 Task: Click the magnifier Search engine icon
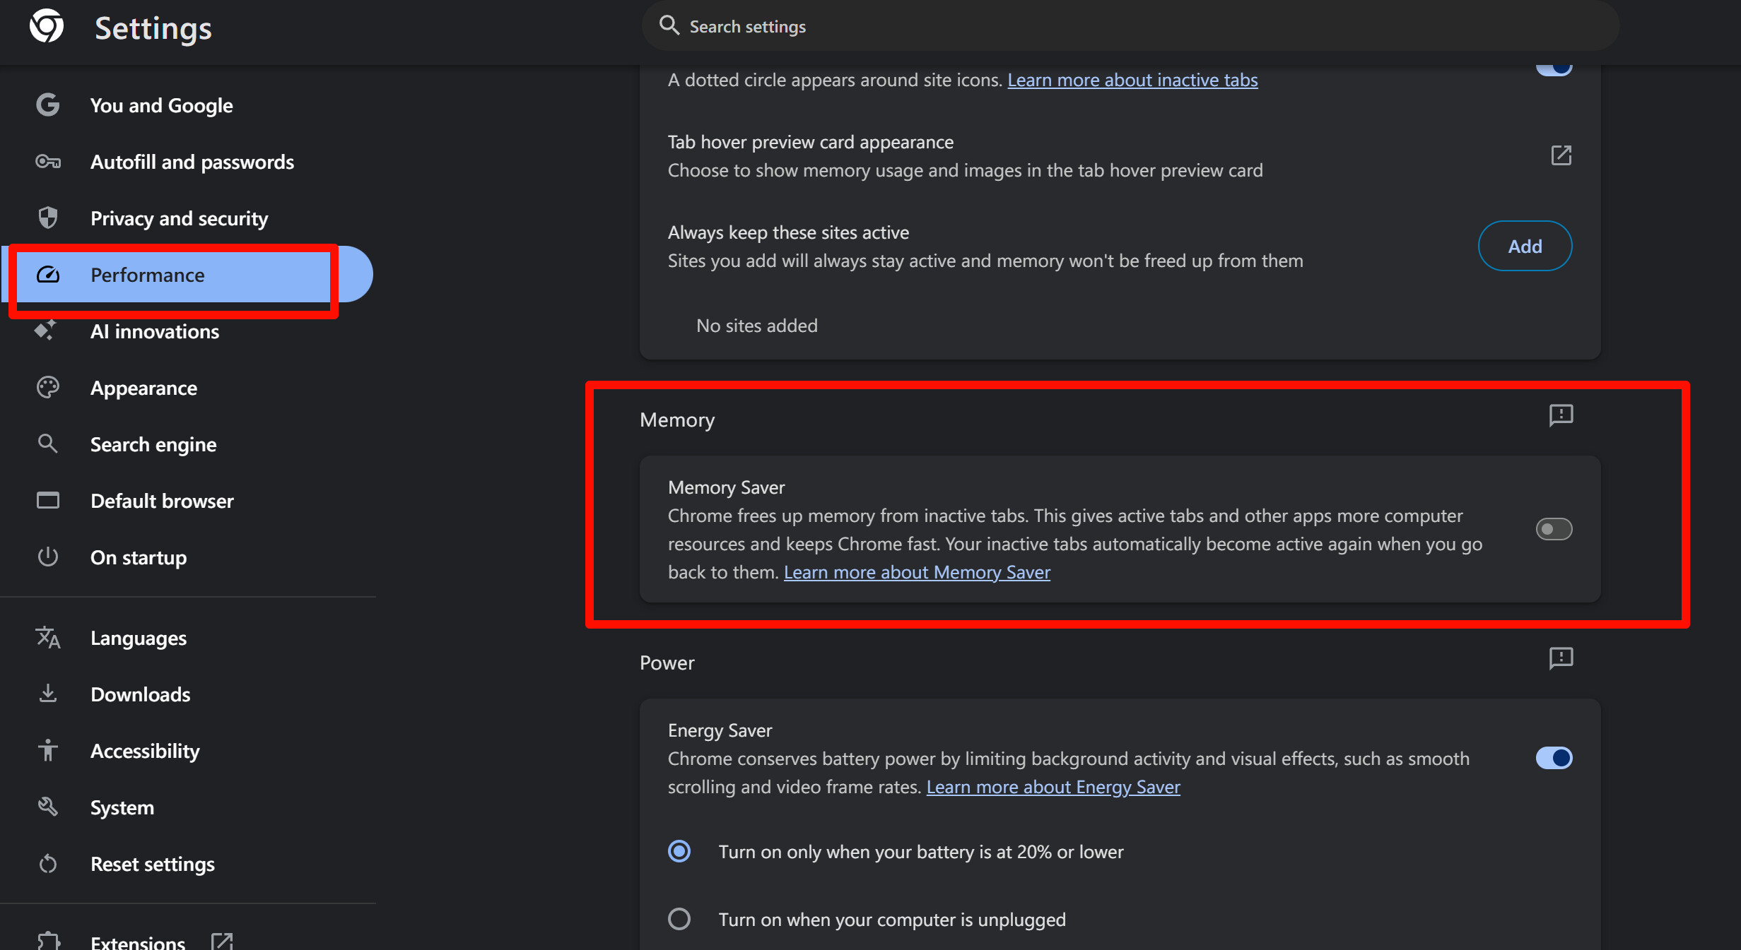pos(48,444)
